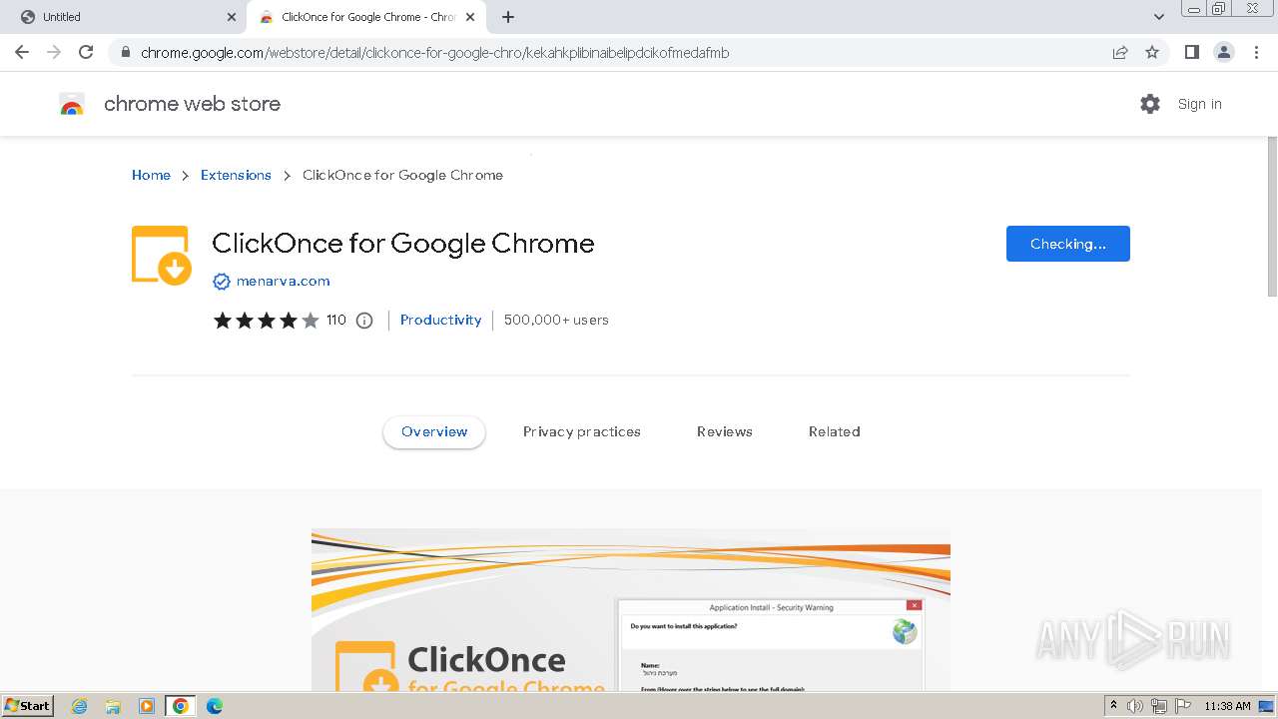The height and width of the screenshot is (719, 1278).
Task: Open File Explorer from the taskbar
Action: 113,706
